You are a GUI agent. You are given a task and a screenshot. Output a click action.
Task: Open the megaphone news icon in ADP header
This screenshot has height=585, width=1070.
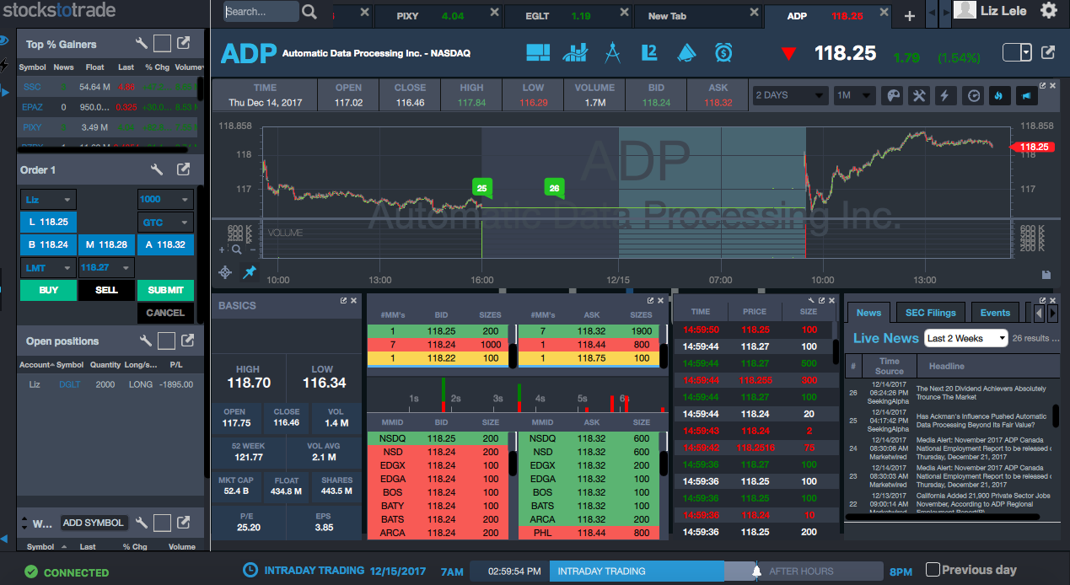pyautogui.click(x=686, y=53)
